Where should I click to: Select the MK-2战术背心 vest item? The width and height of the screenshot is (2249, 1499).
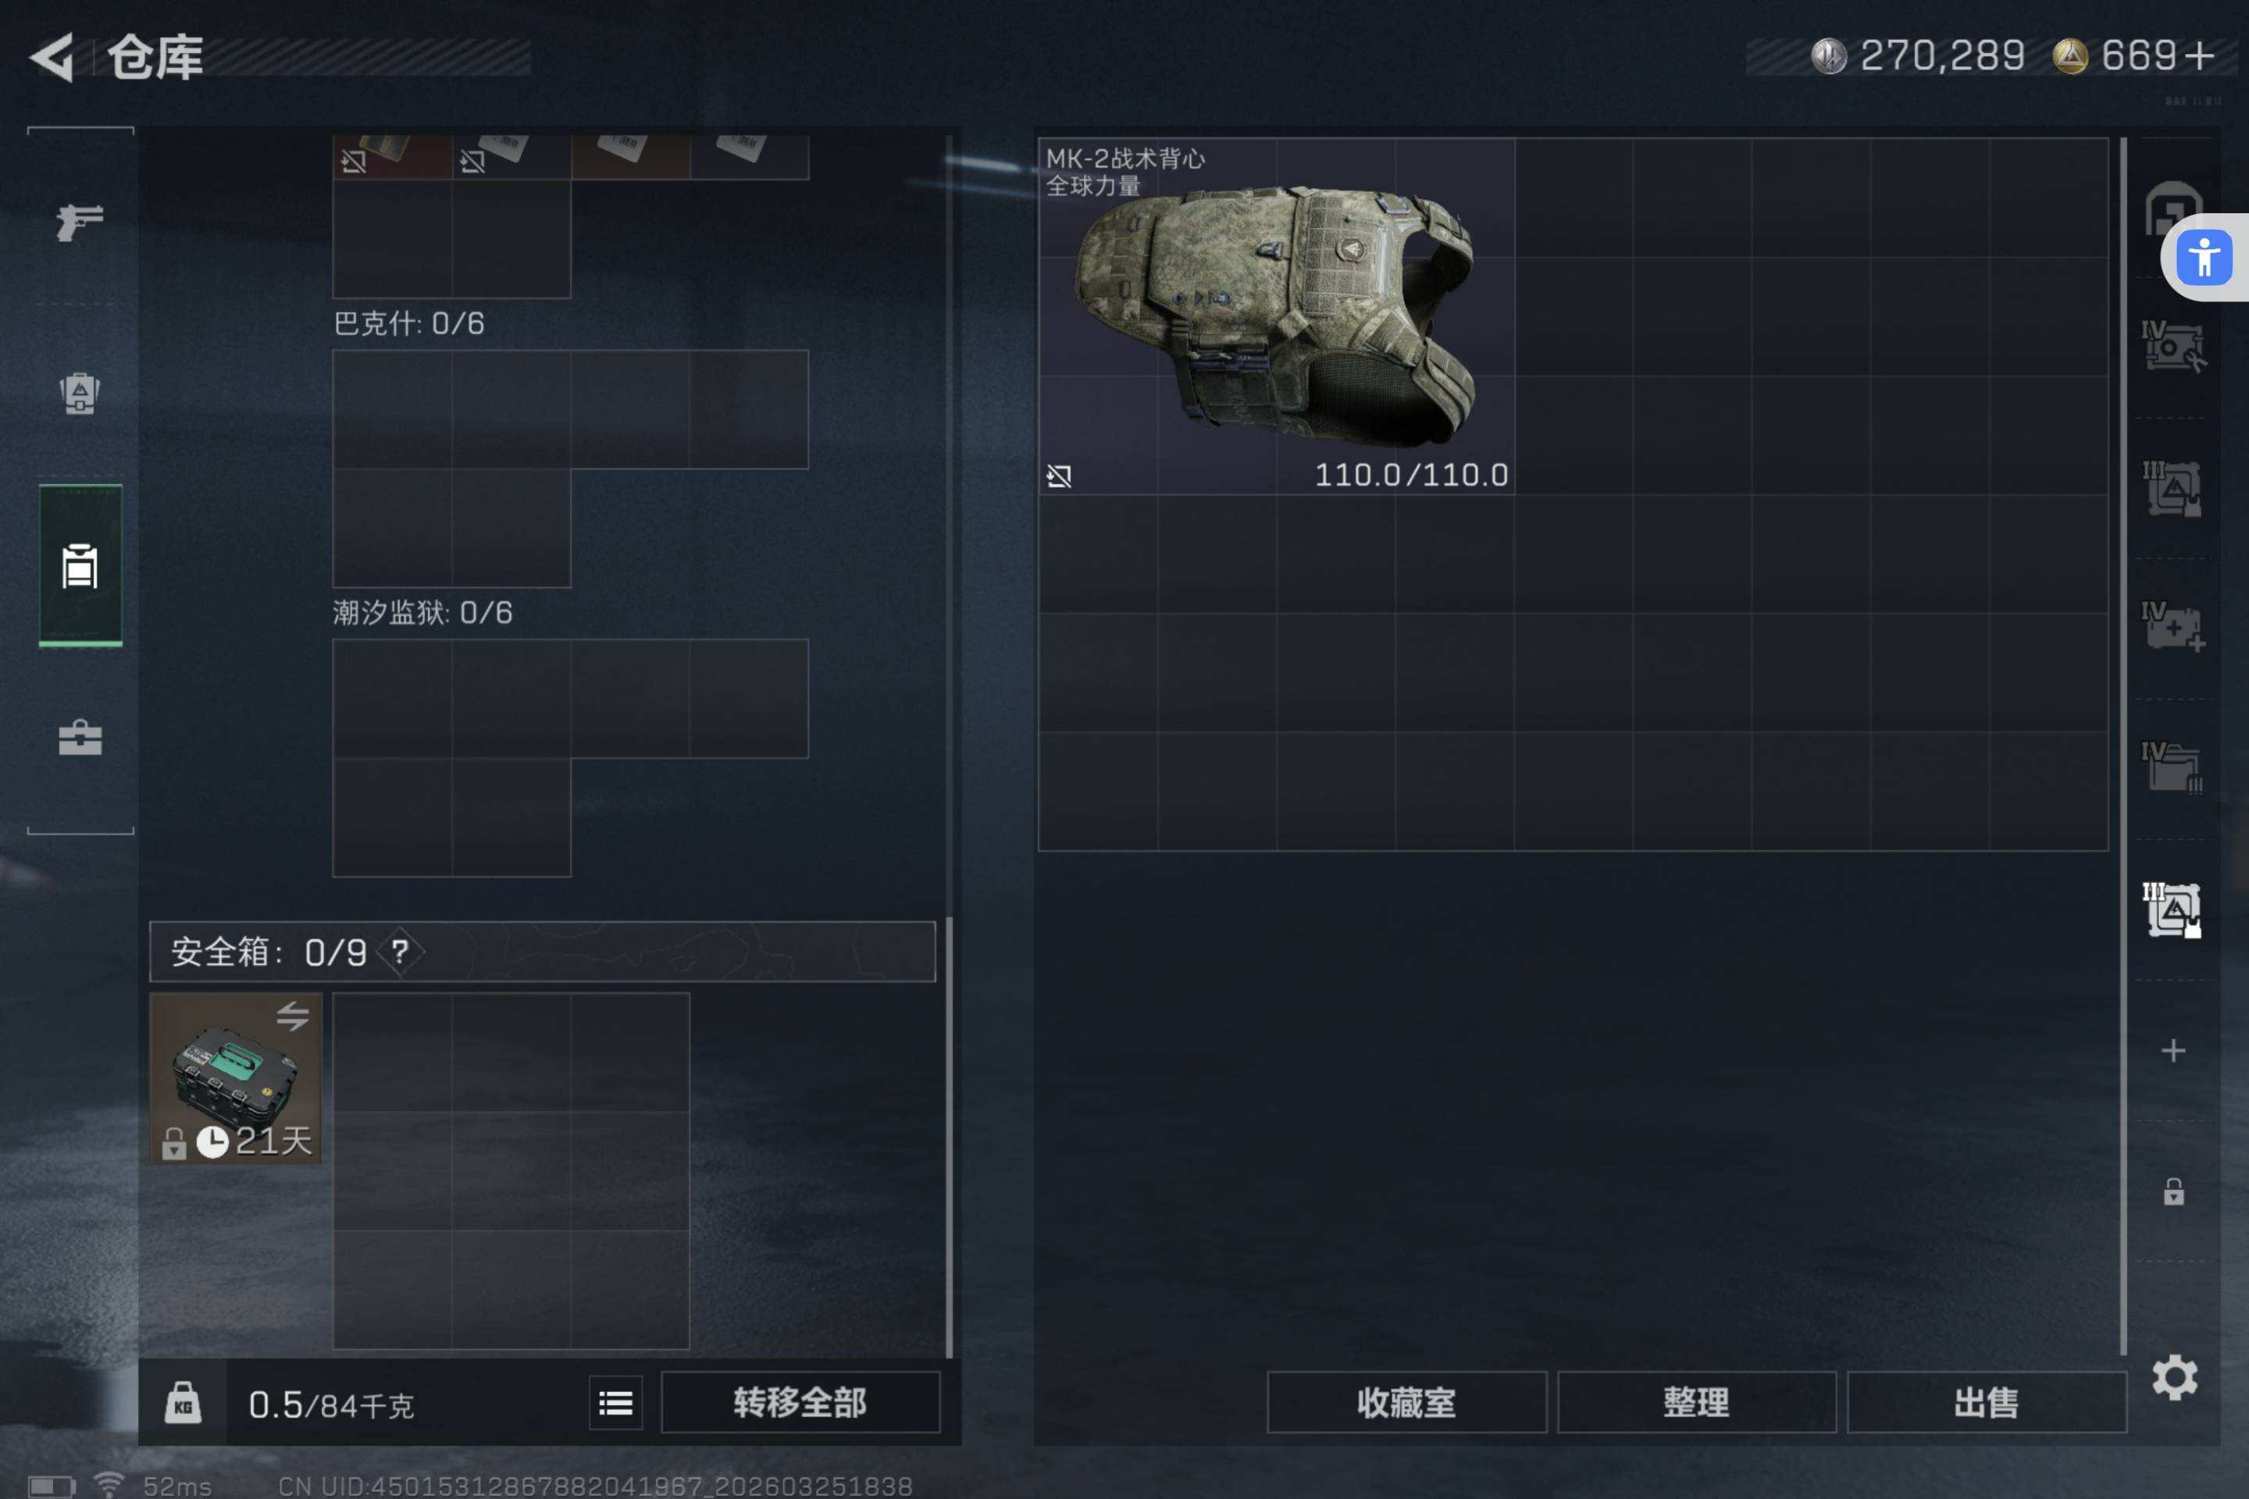[1277, 316]
